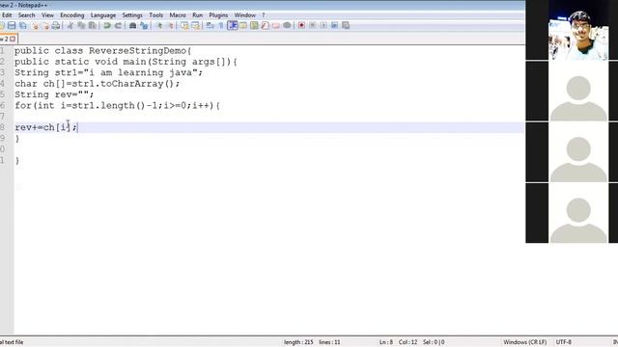
Task: Open the View menu
Action: [47, 15]
